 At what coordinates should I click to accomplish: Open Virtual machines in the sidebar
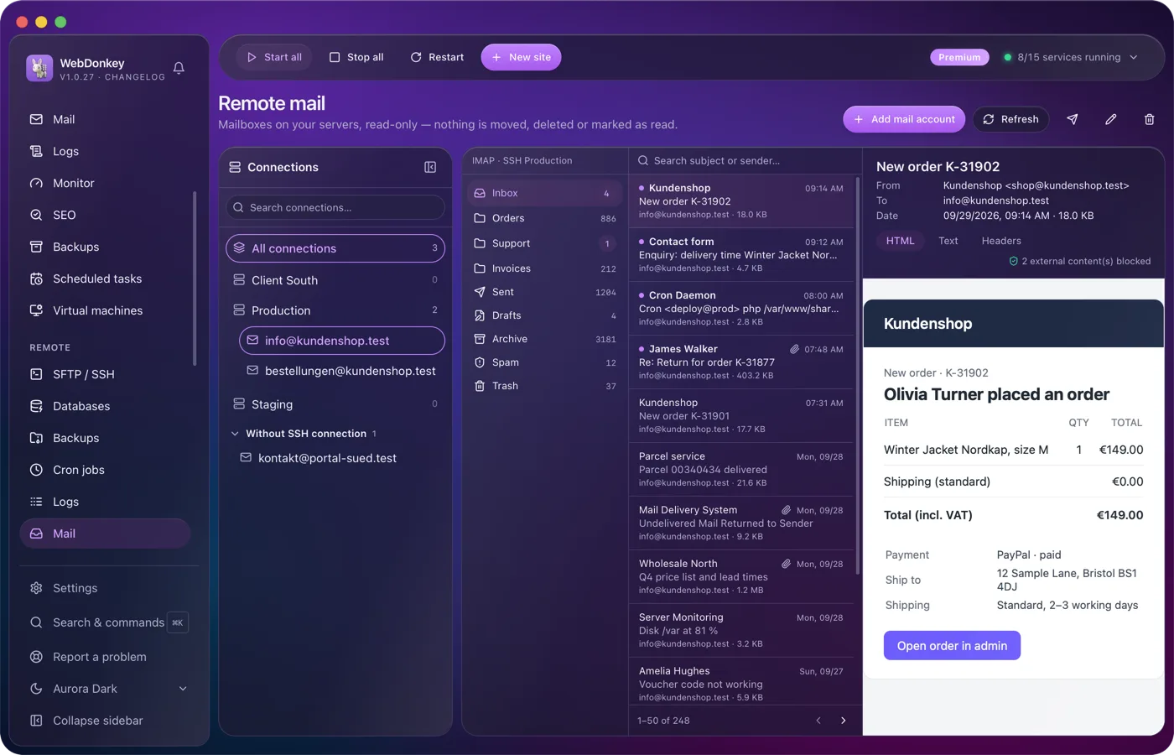tap(106, 310)
